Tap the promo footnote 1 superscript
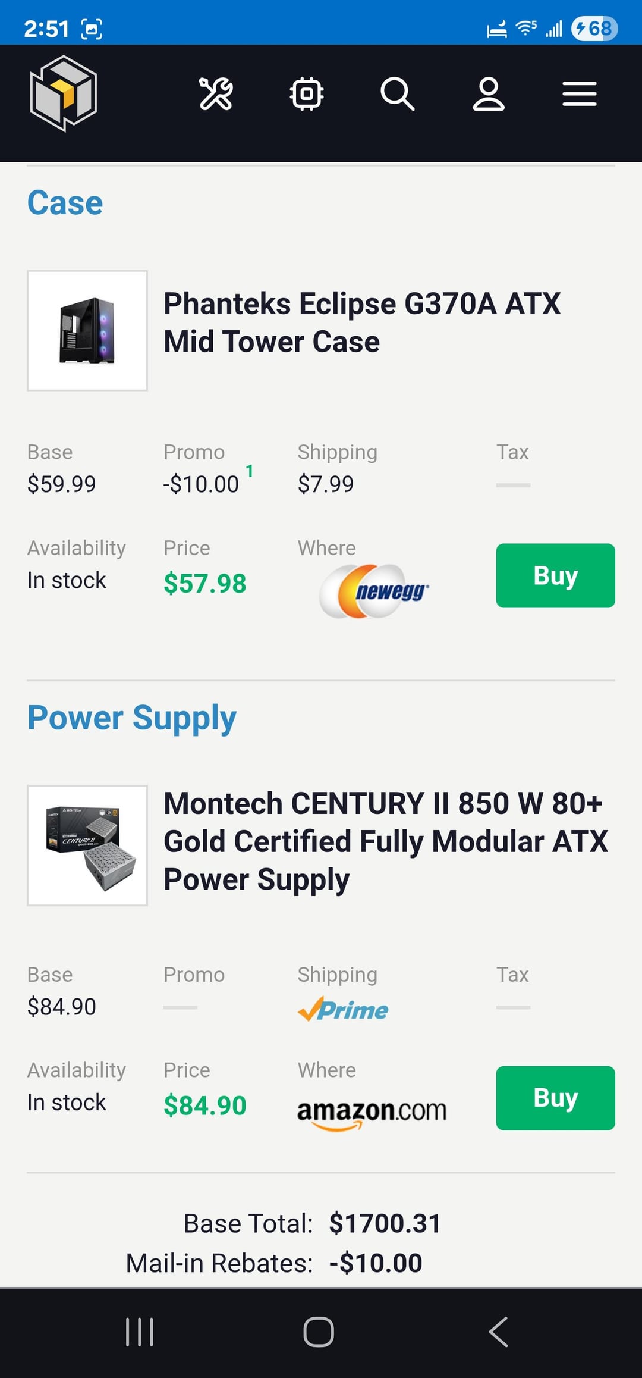Screen dimensions: 642x1378 [250, 471]
